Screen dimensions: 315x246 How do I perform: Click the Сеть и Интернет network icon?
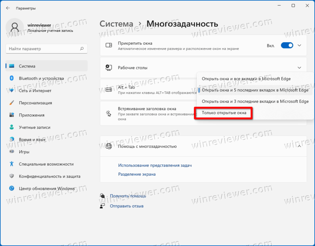(11, 90)
